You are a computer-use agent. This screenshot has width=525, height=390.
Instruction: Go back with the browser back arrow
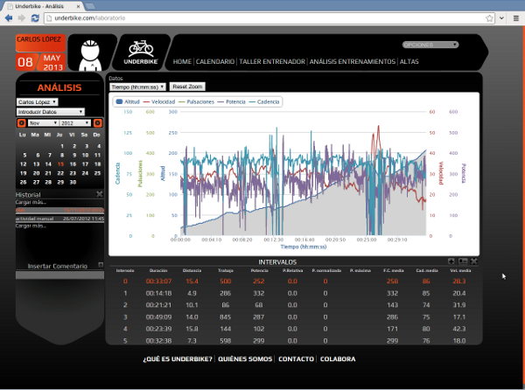9,18
